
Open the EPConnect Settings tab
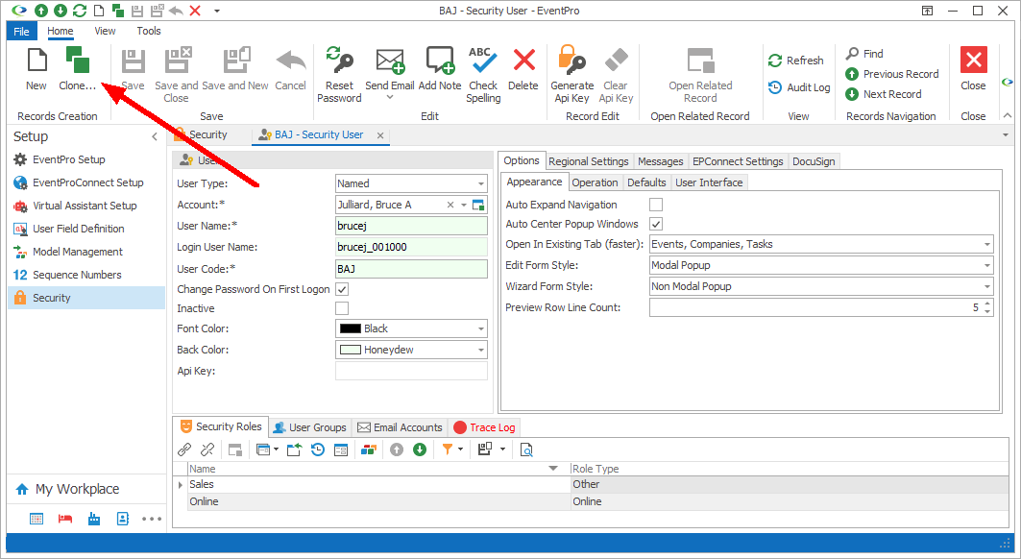pos(738,161)
